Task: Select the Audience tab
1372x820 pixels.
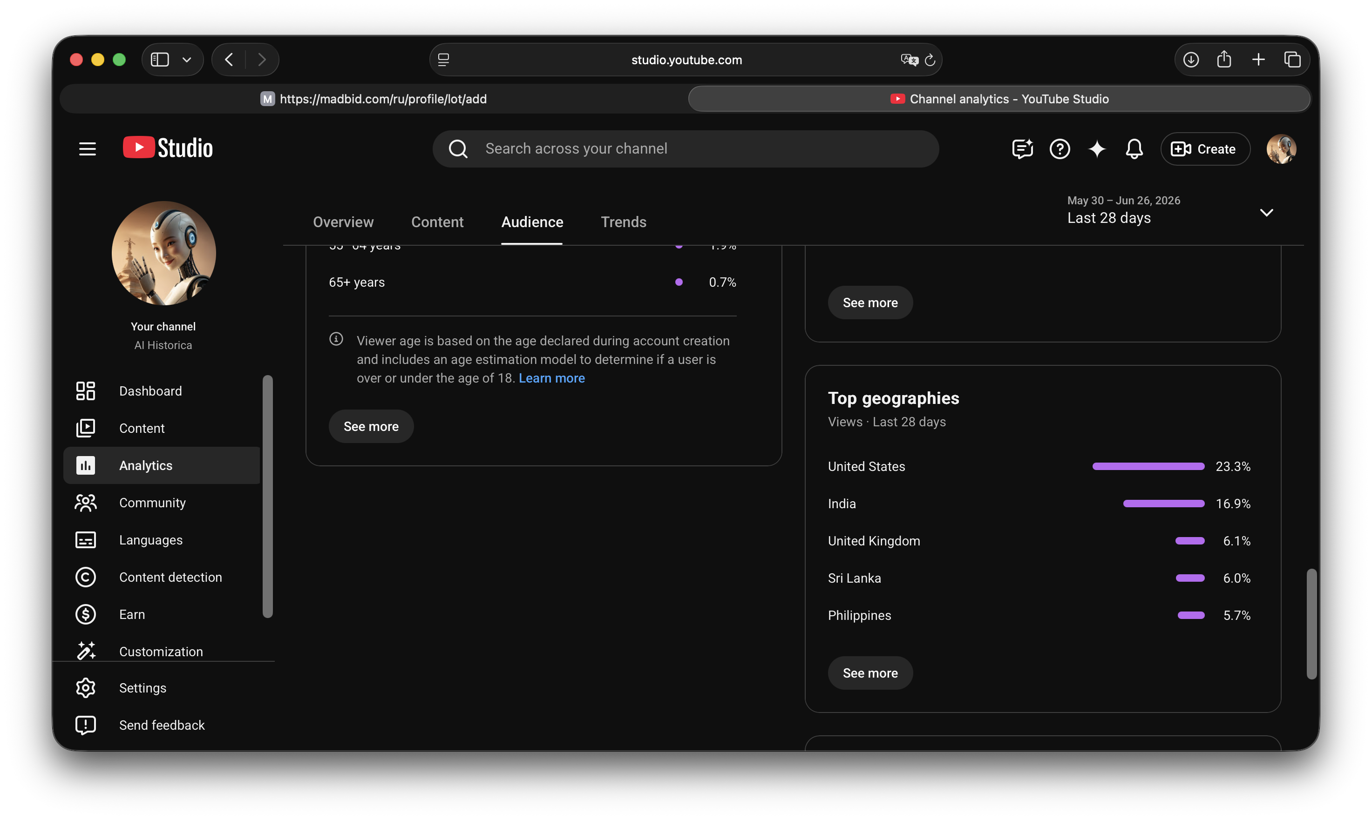Action: 532,222
